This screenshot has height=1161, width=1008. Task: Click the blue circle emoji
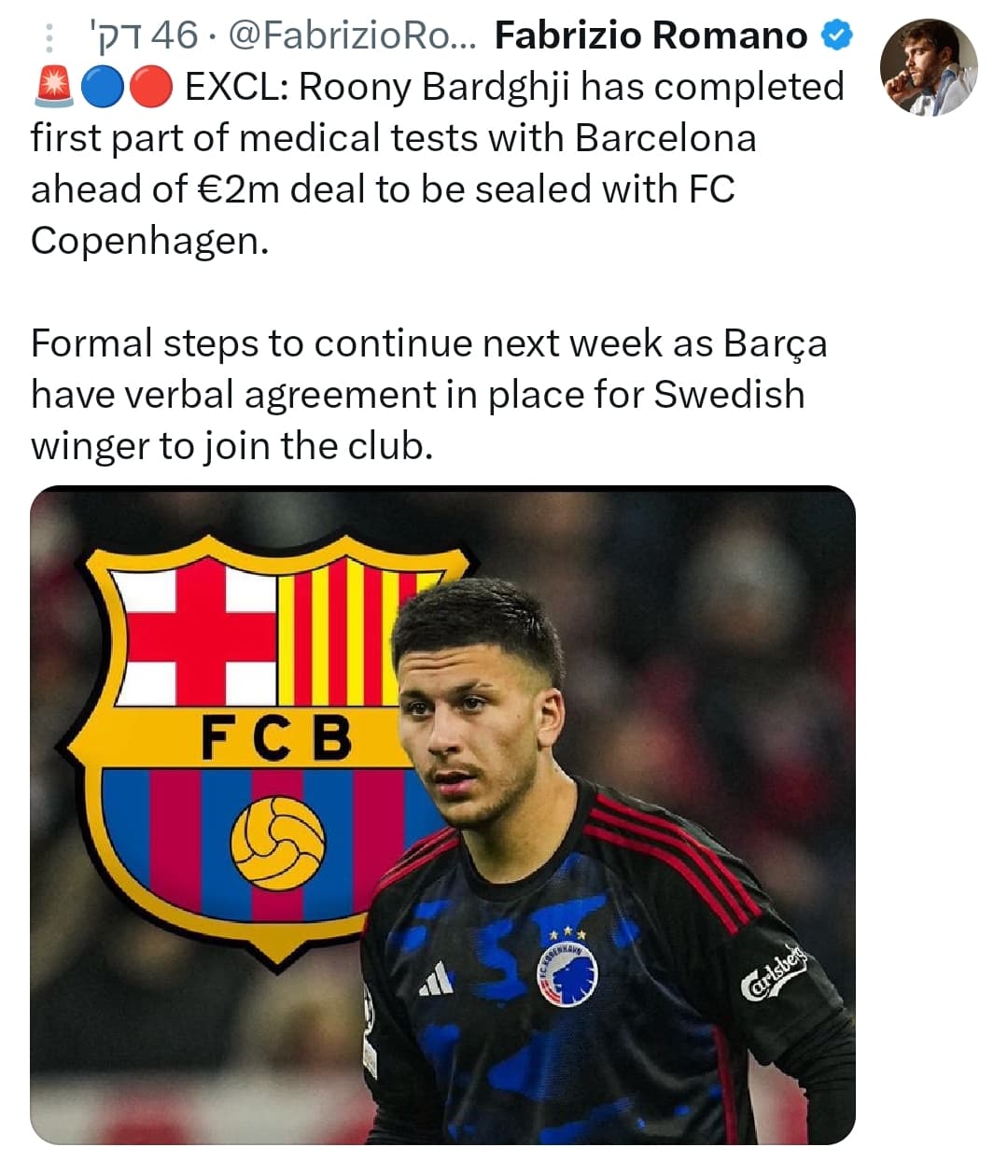click(99, 88)
